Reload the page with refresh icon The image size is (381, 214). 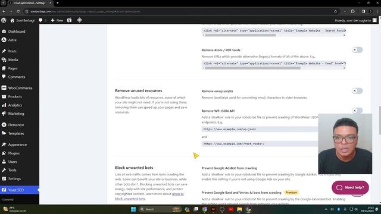click(x=18, y=11)
